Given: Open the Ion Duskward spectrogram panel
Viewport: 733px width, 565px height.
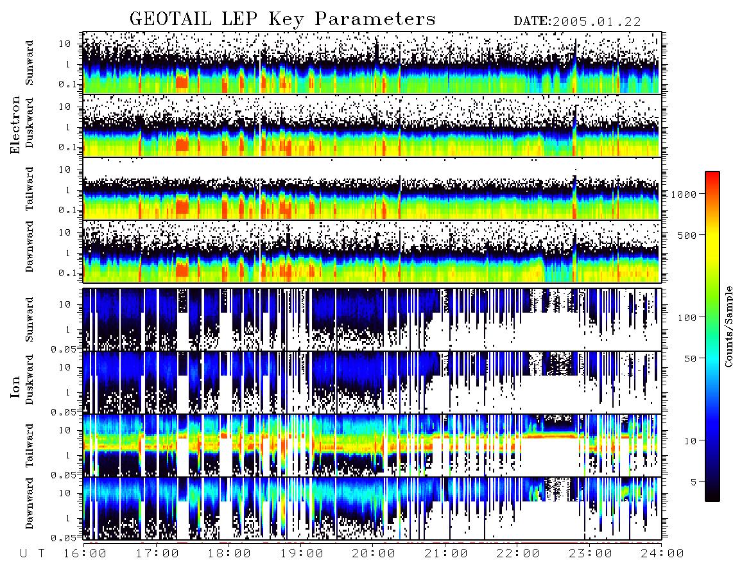Looking at the screenshot, I should pos(372,382).
